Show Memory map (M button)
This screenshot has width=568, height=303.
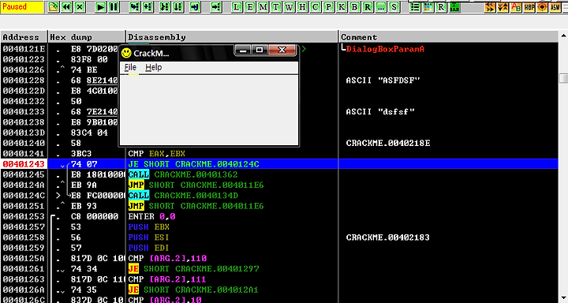tap(263, 7)
